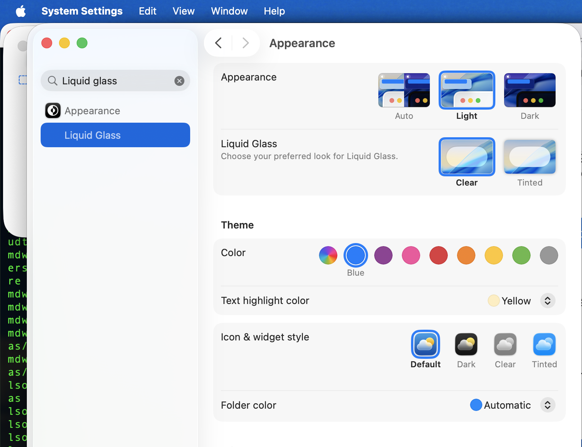
Task: Select the Default icon & widget style
Action: [x=426, y=344]
